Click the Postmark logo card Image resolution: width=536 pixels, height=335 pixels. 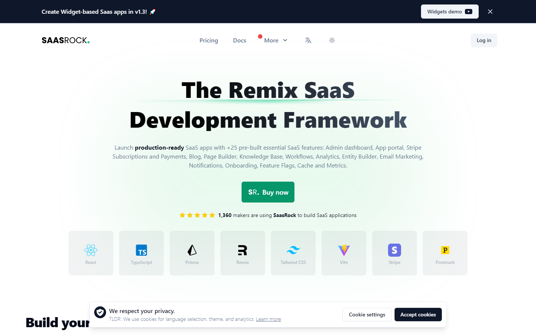445,253
